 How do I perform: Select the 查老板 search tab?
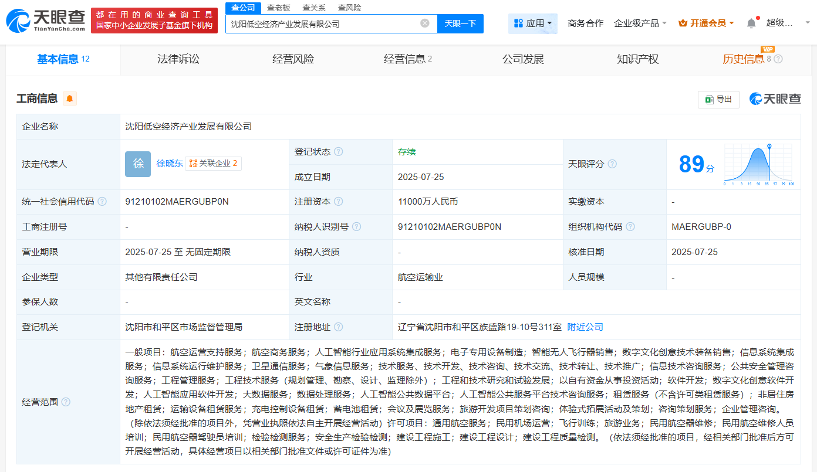pos(279,8)
